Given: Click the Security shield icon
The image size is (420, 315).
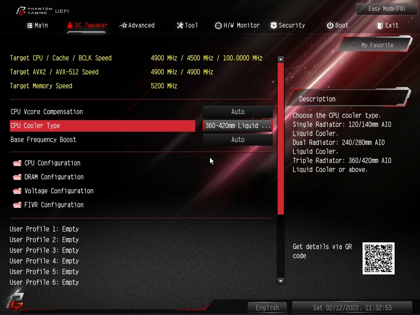Looking at the screenshot, I should [274, 25].
